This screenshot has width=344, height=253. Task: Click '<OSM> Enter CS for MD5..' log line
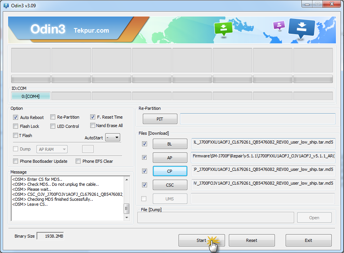(x=37, y=179)
